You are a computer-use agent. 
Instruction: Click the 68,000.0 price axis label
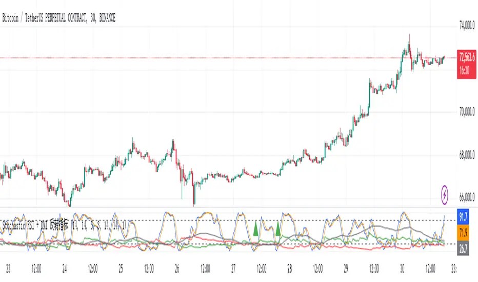click(x=467, y=155)
